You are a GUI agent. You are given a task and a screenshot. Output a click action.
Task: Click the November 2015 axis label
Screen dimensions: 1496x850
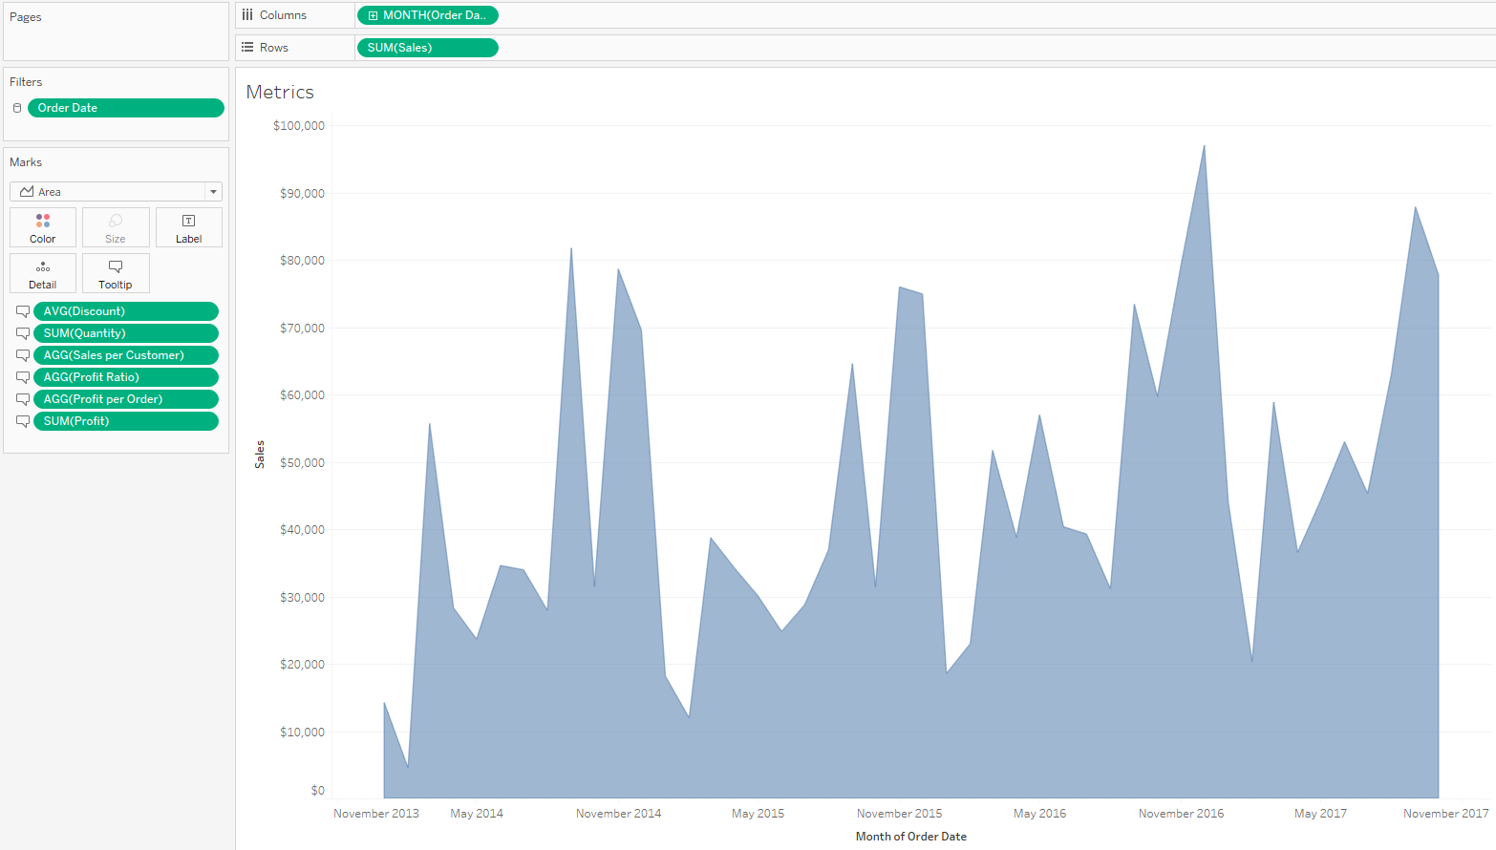(x=900, y=814)
